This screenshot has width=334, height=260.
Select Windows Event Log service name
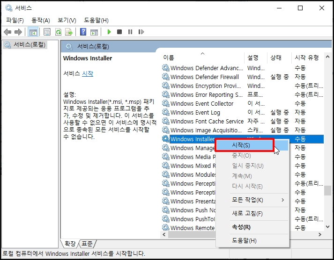(x=195, y=112)
